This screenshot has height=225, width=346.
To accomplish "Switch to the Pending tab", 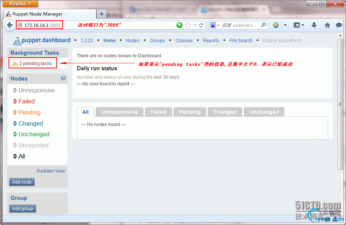I will pos(190,112).
